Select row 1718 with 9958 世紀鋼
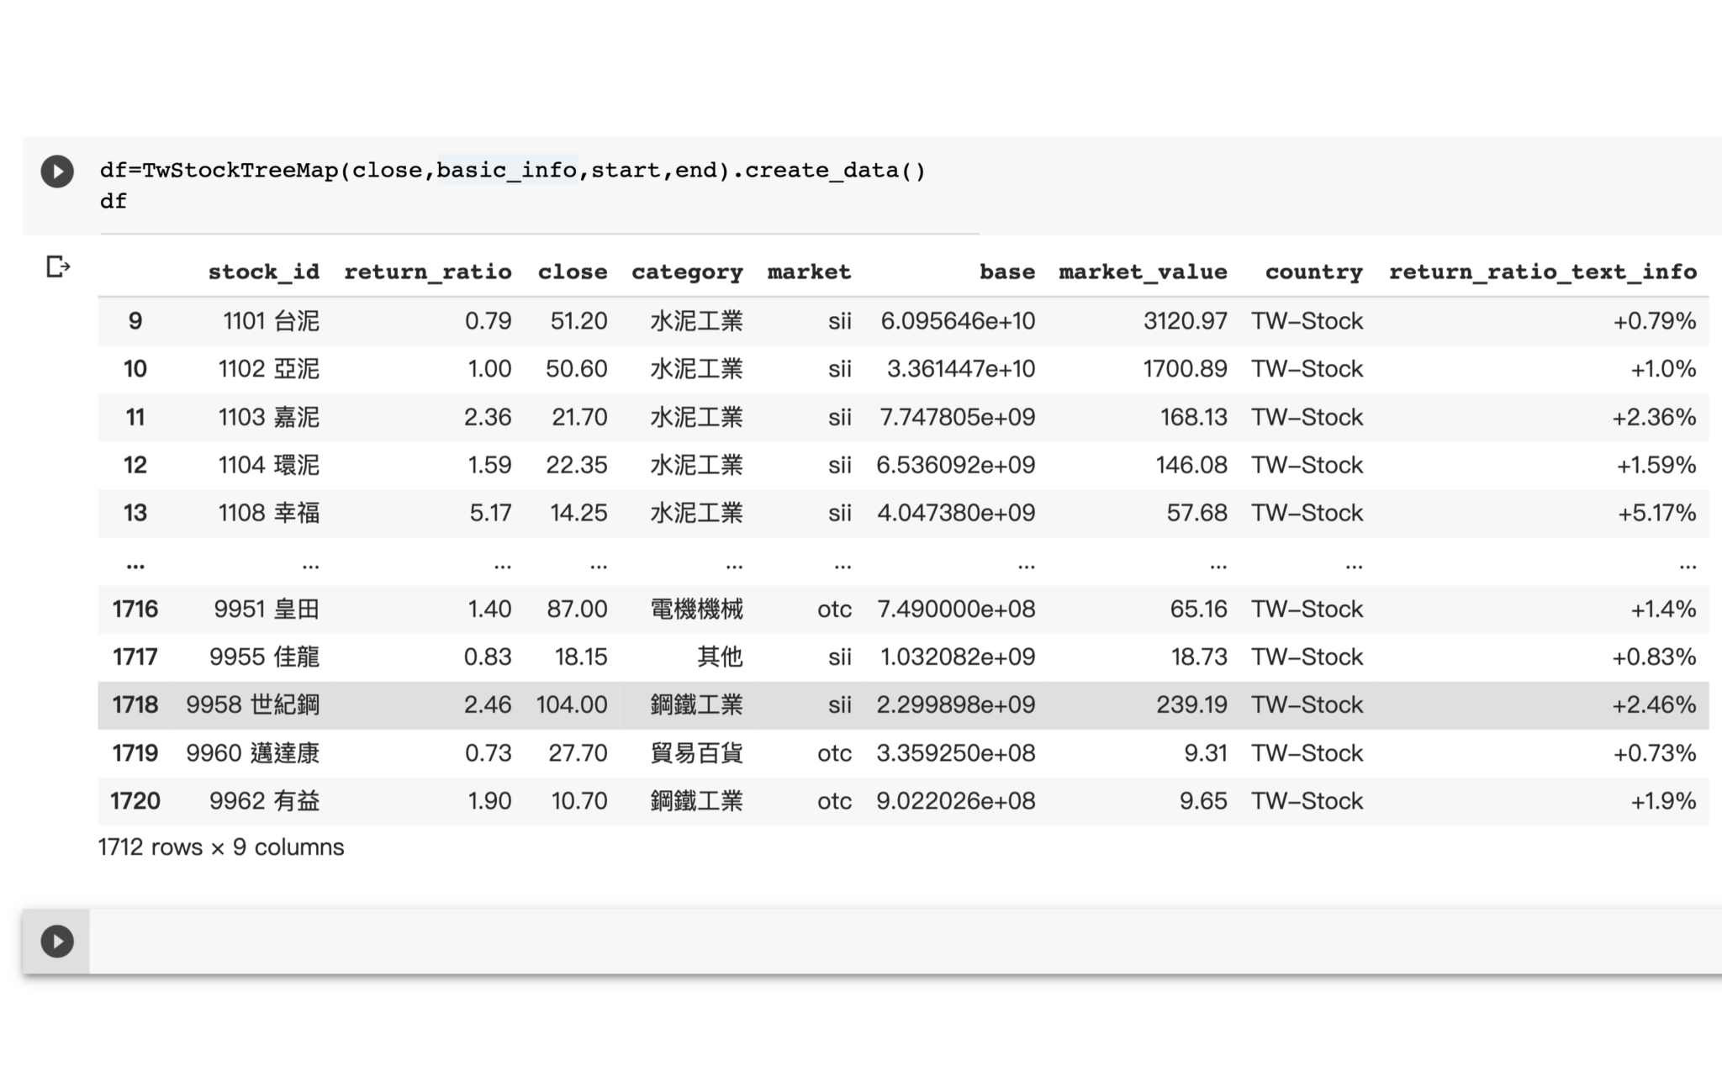 tap(252, 705)
